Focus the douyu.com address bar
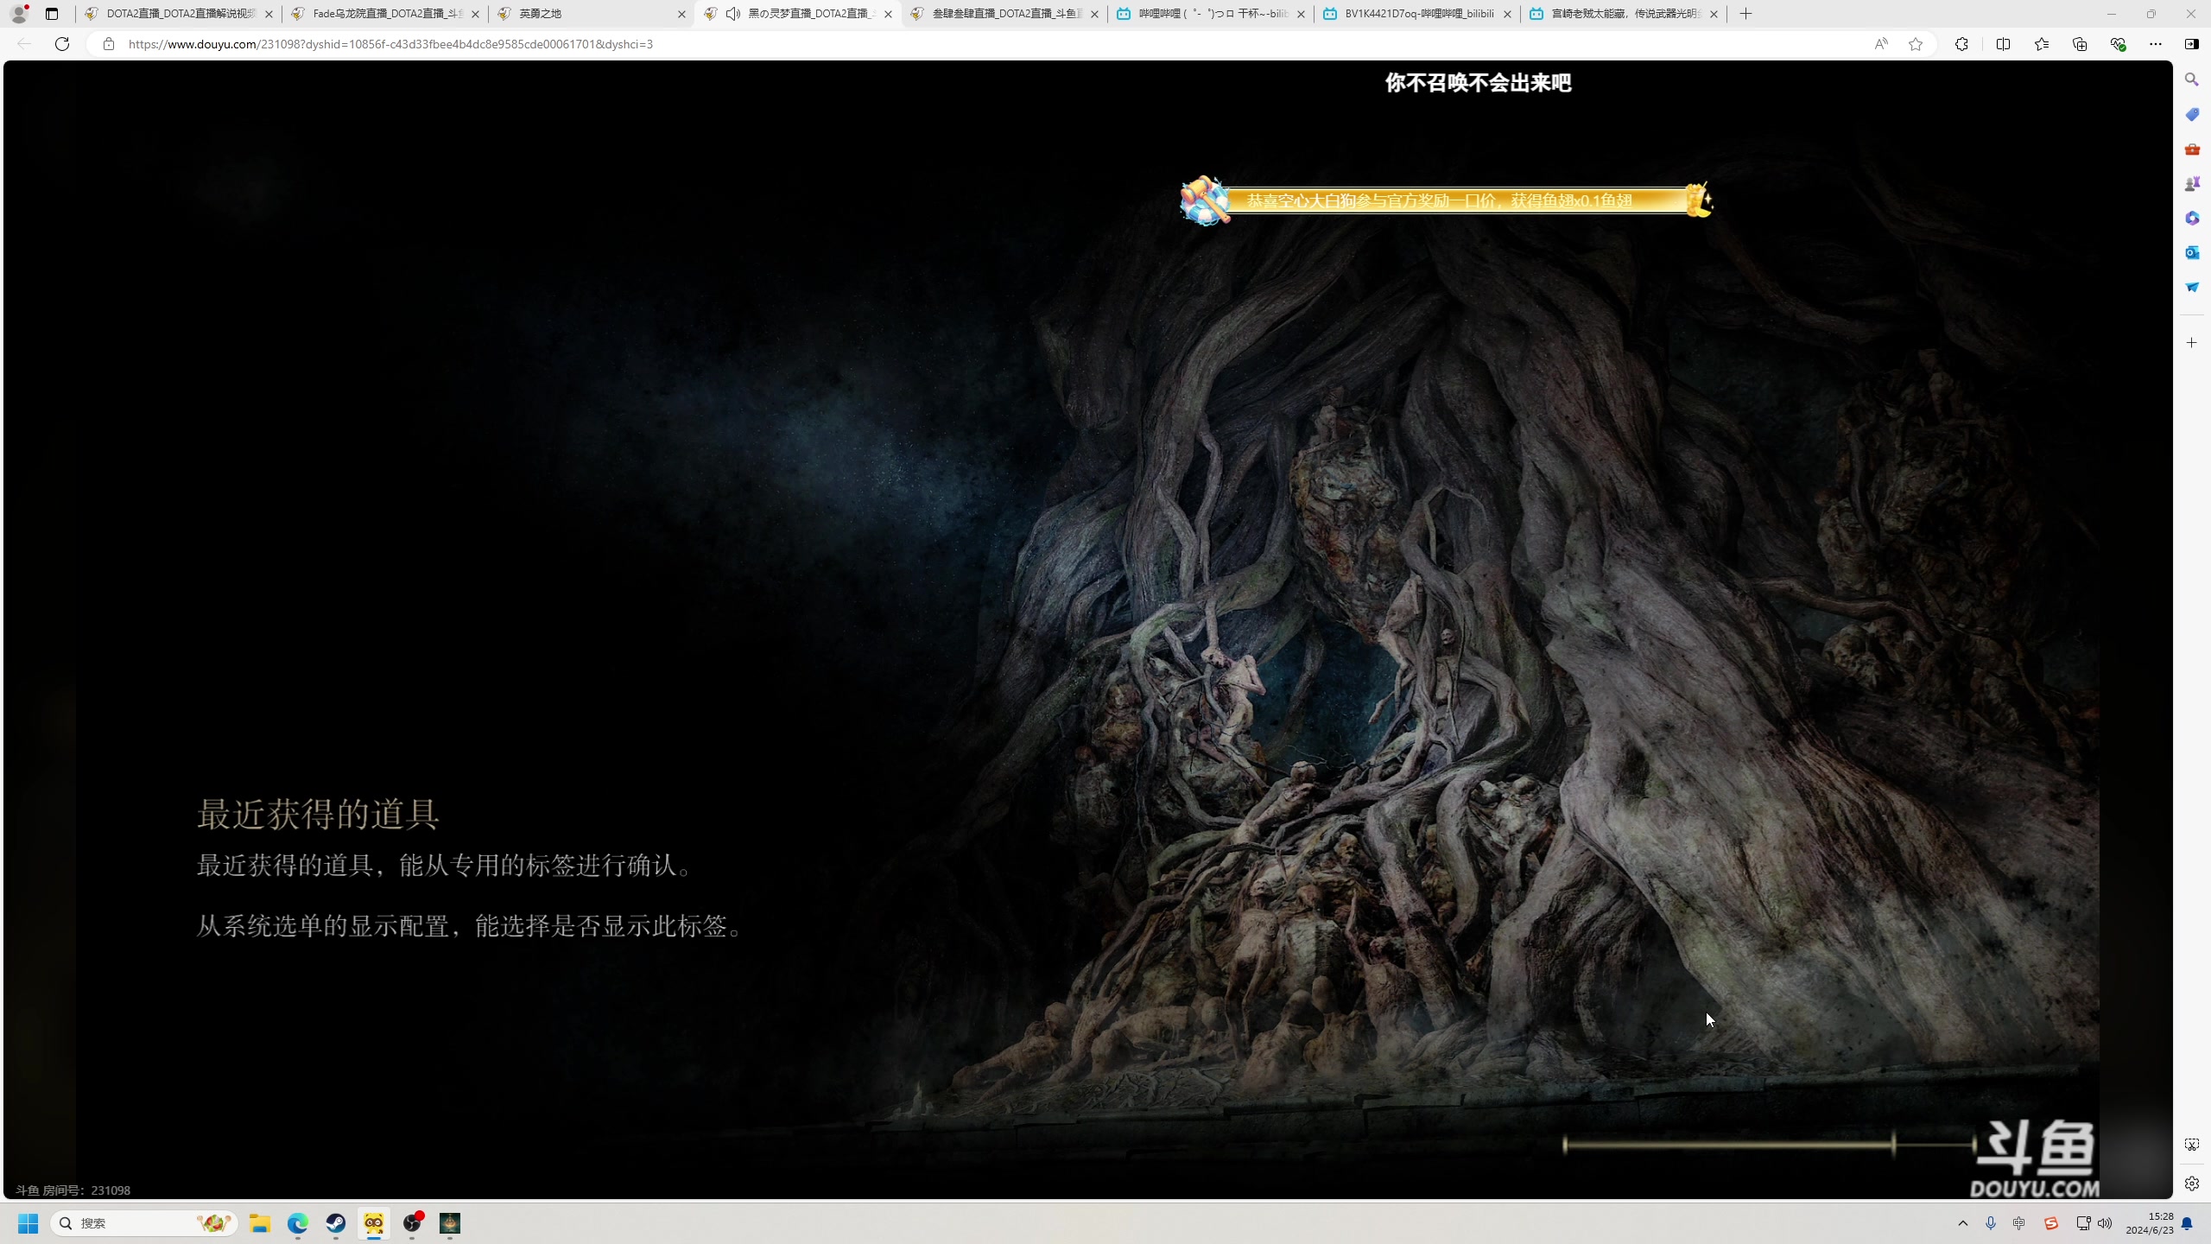2211x1244 pixels. tap(993, 44)
